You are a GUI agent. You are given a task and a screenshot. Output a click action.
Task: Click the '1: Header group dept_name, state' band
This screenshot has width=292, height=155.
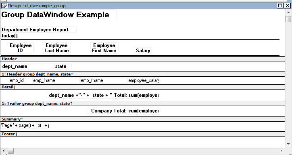143,74
